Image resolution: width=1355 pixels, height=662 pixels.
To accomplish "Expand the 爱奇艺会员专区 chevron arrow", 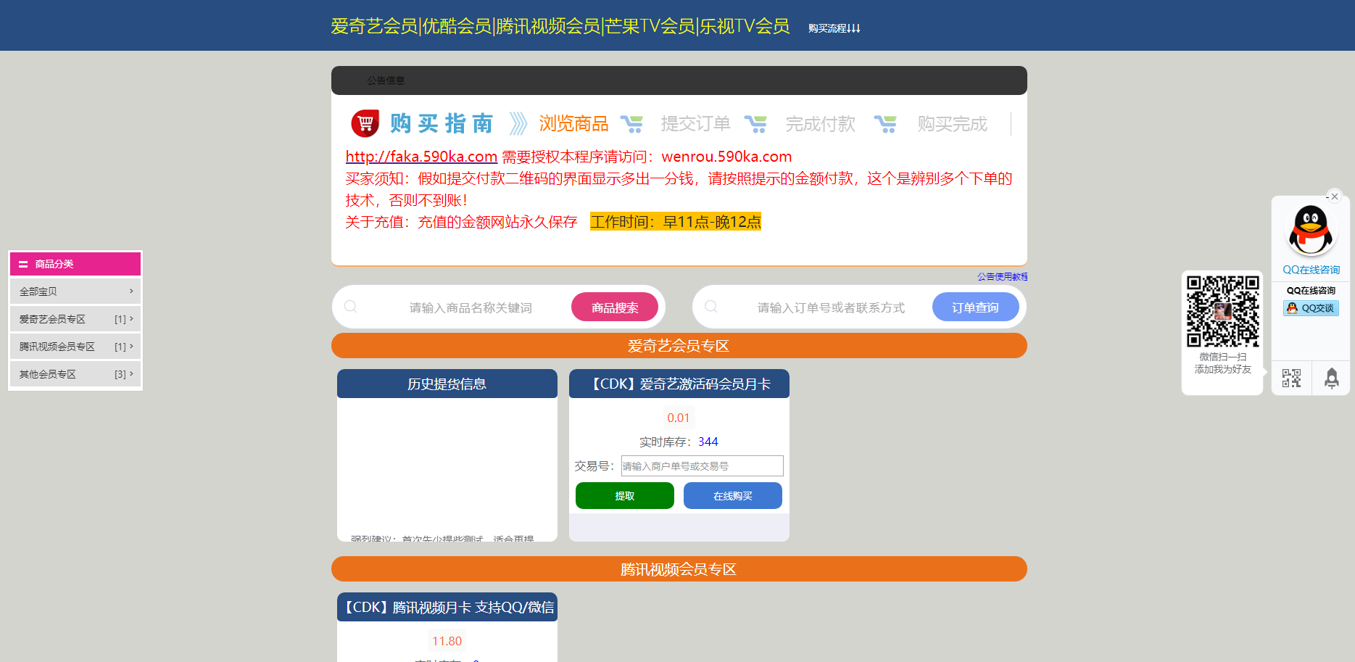I will (131, 318).
